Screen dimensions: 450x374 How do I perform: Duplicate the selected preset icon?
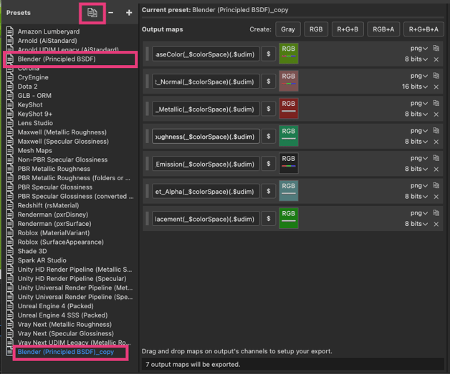[92, 13]
